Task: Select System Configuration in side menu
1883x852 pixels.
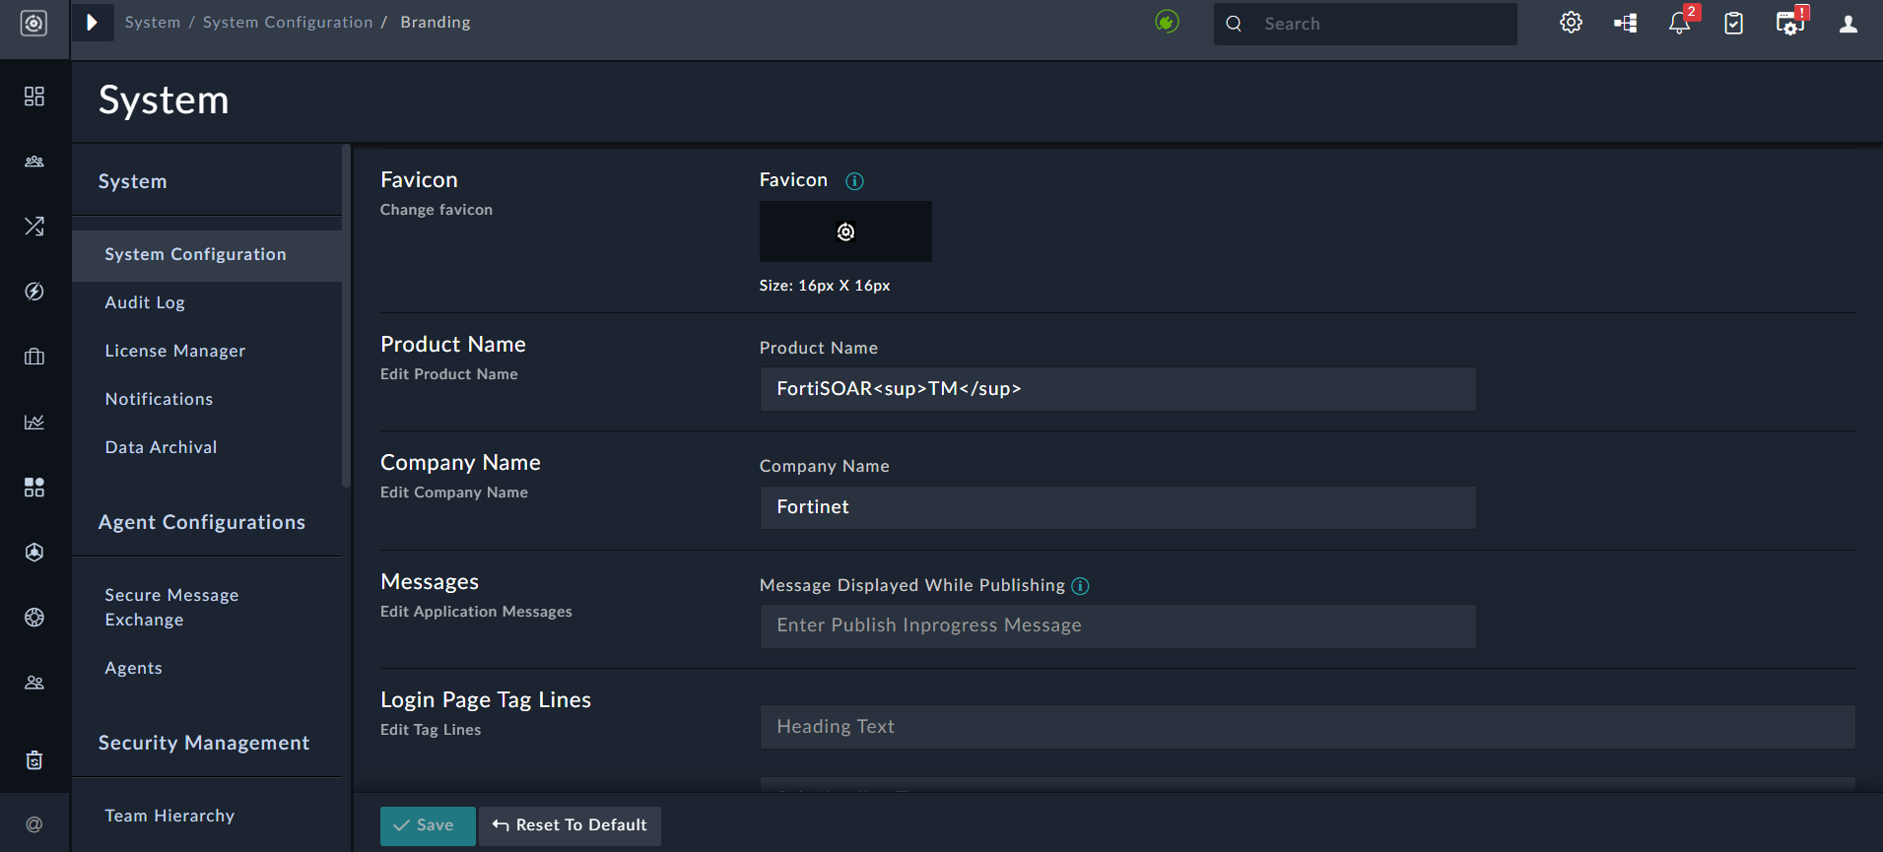Action: [x=207, y=254]
